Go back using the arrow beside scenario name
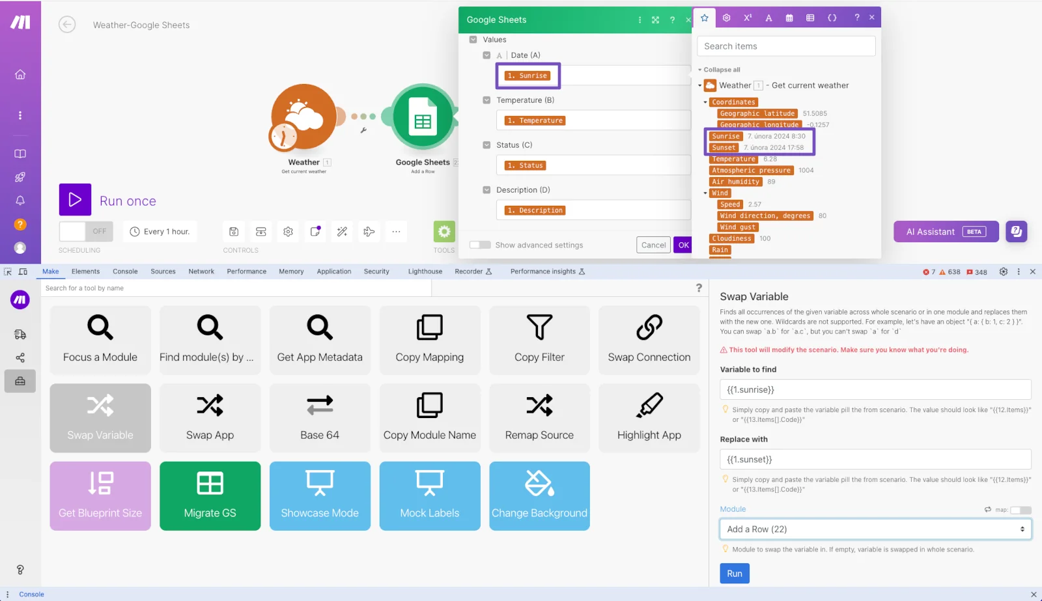Viewport: 1042px width, 601px height. (x=67, y=25)
